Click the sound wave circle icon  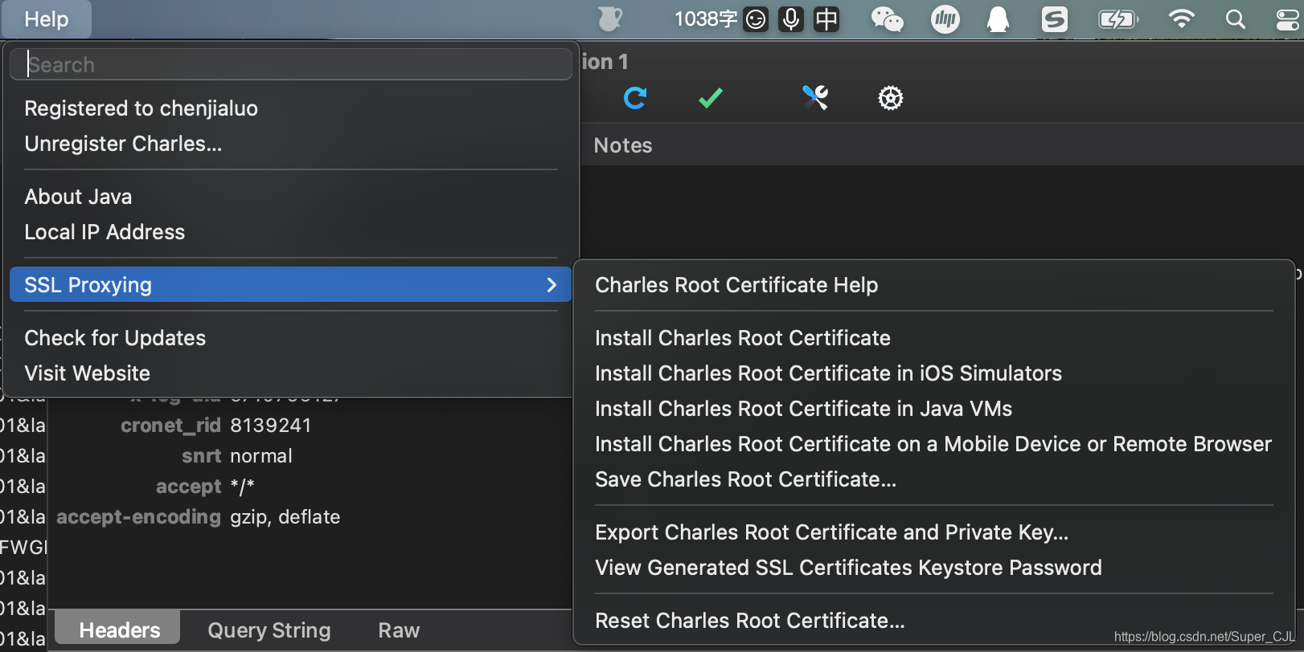945,19
